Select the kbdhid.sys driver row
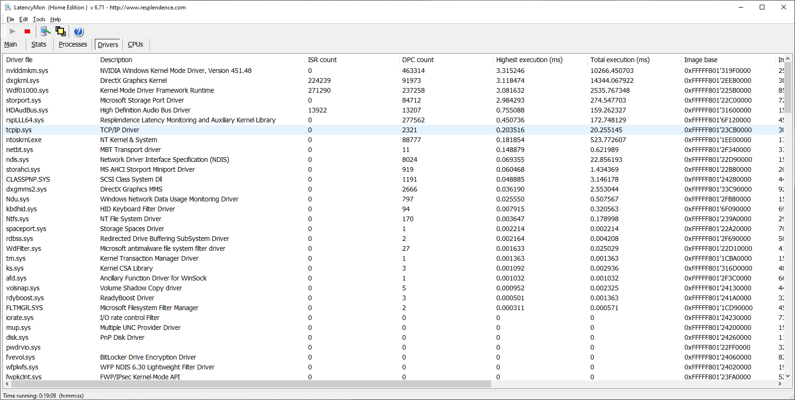The width and height of the screenshot is (795, 400). click(x=393, y=209)
